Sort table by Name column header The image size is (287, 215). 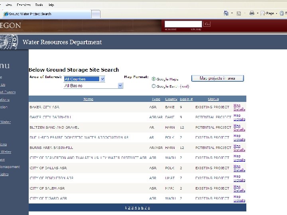tap(88, 99)
